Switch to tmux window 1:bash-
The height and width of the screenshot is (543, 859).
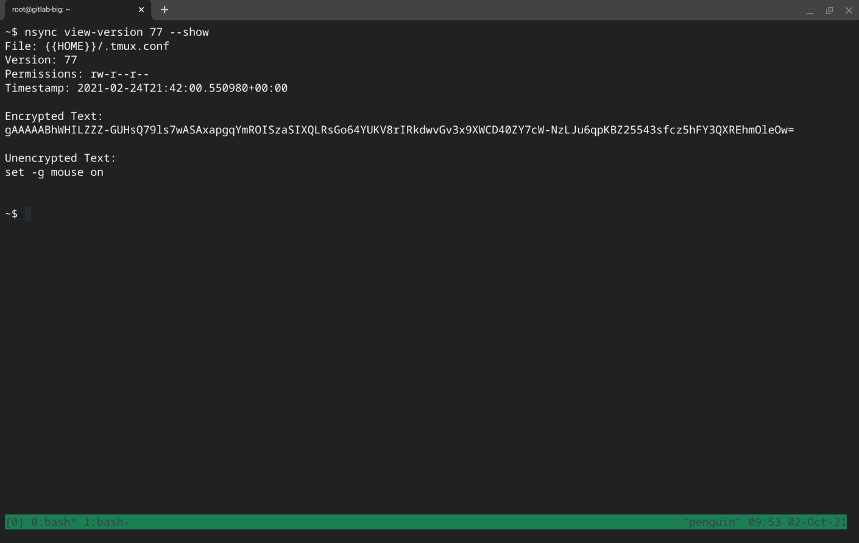click(107, 522)
